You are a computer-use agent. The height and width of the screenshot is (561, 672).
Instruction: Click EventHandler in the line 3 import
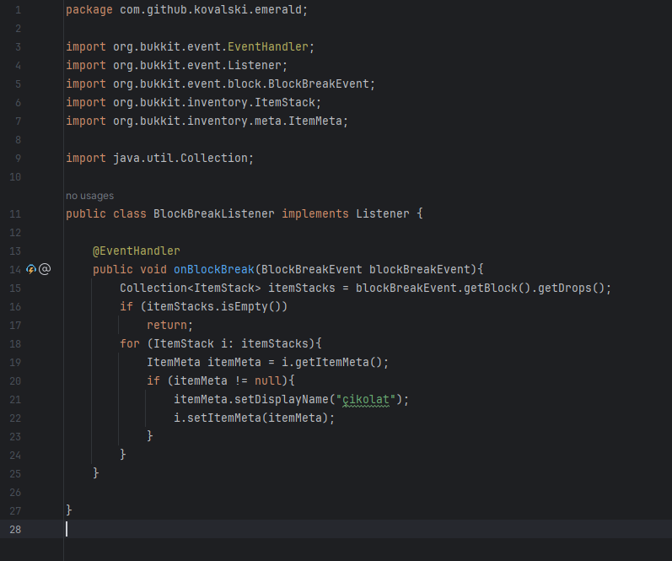pos(268,46)
